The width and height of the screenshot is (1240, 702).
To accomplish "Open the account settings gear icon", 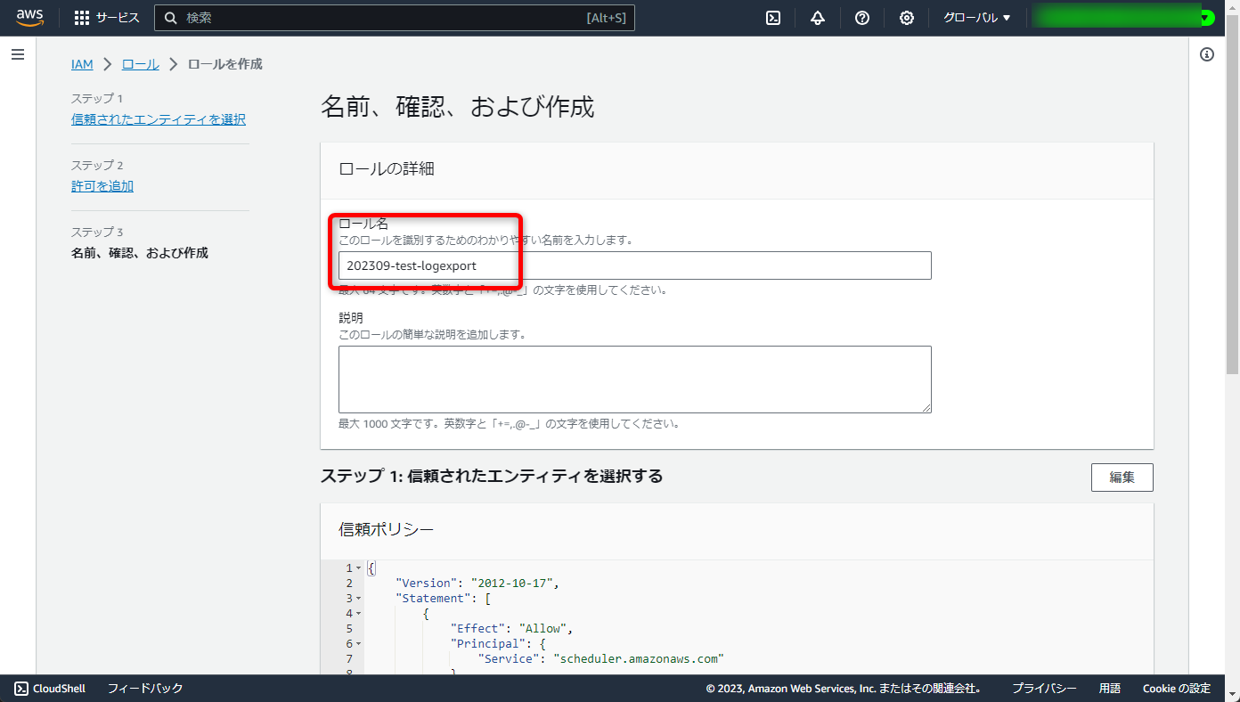I will (x=906, y=17).
